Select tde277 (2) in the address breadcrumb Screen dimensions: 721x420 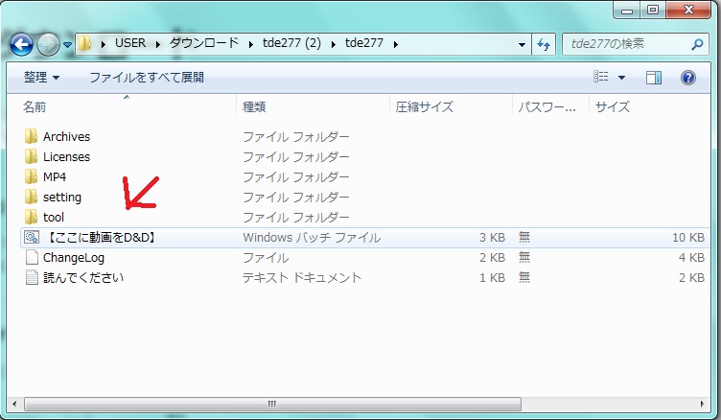(291, 43)
